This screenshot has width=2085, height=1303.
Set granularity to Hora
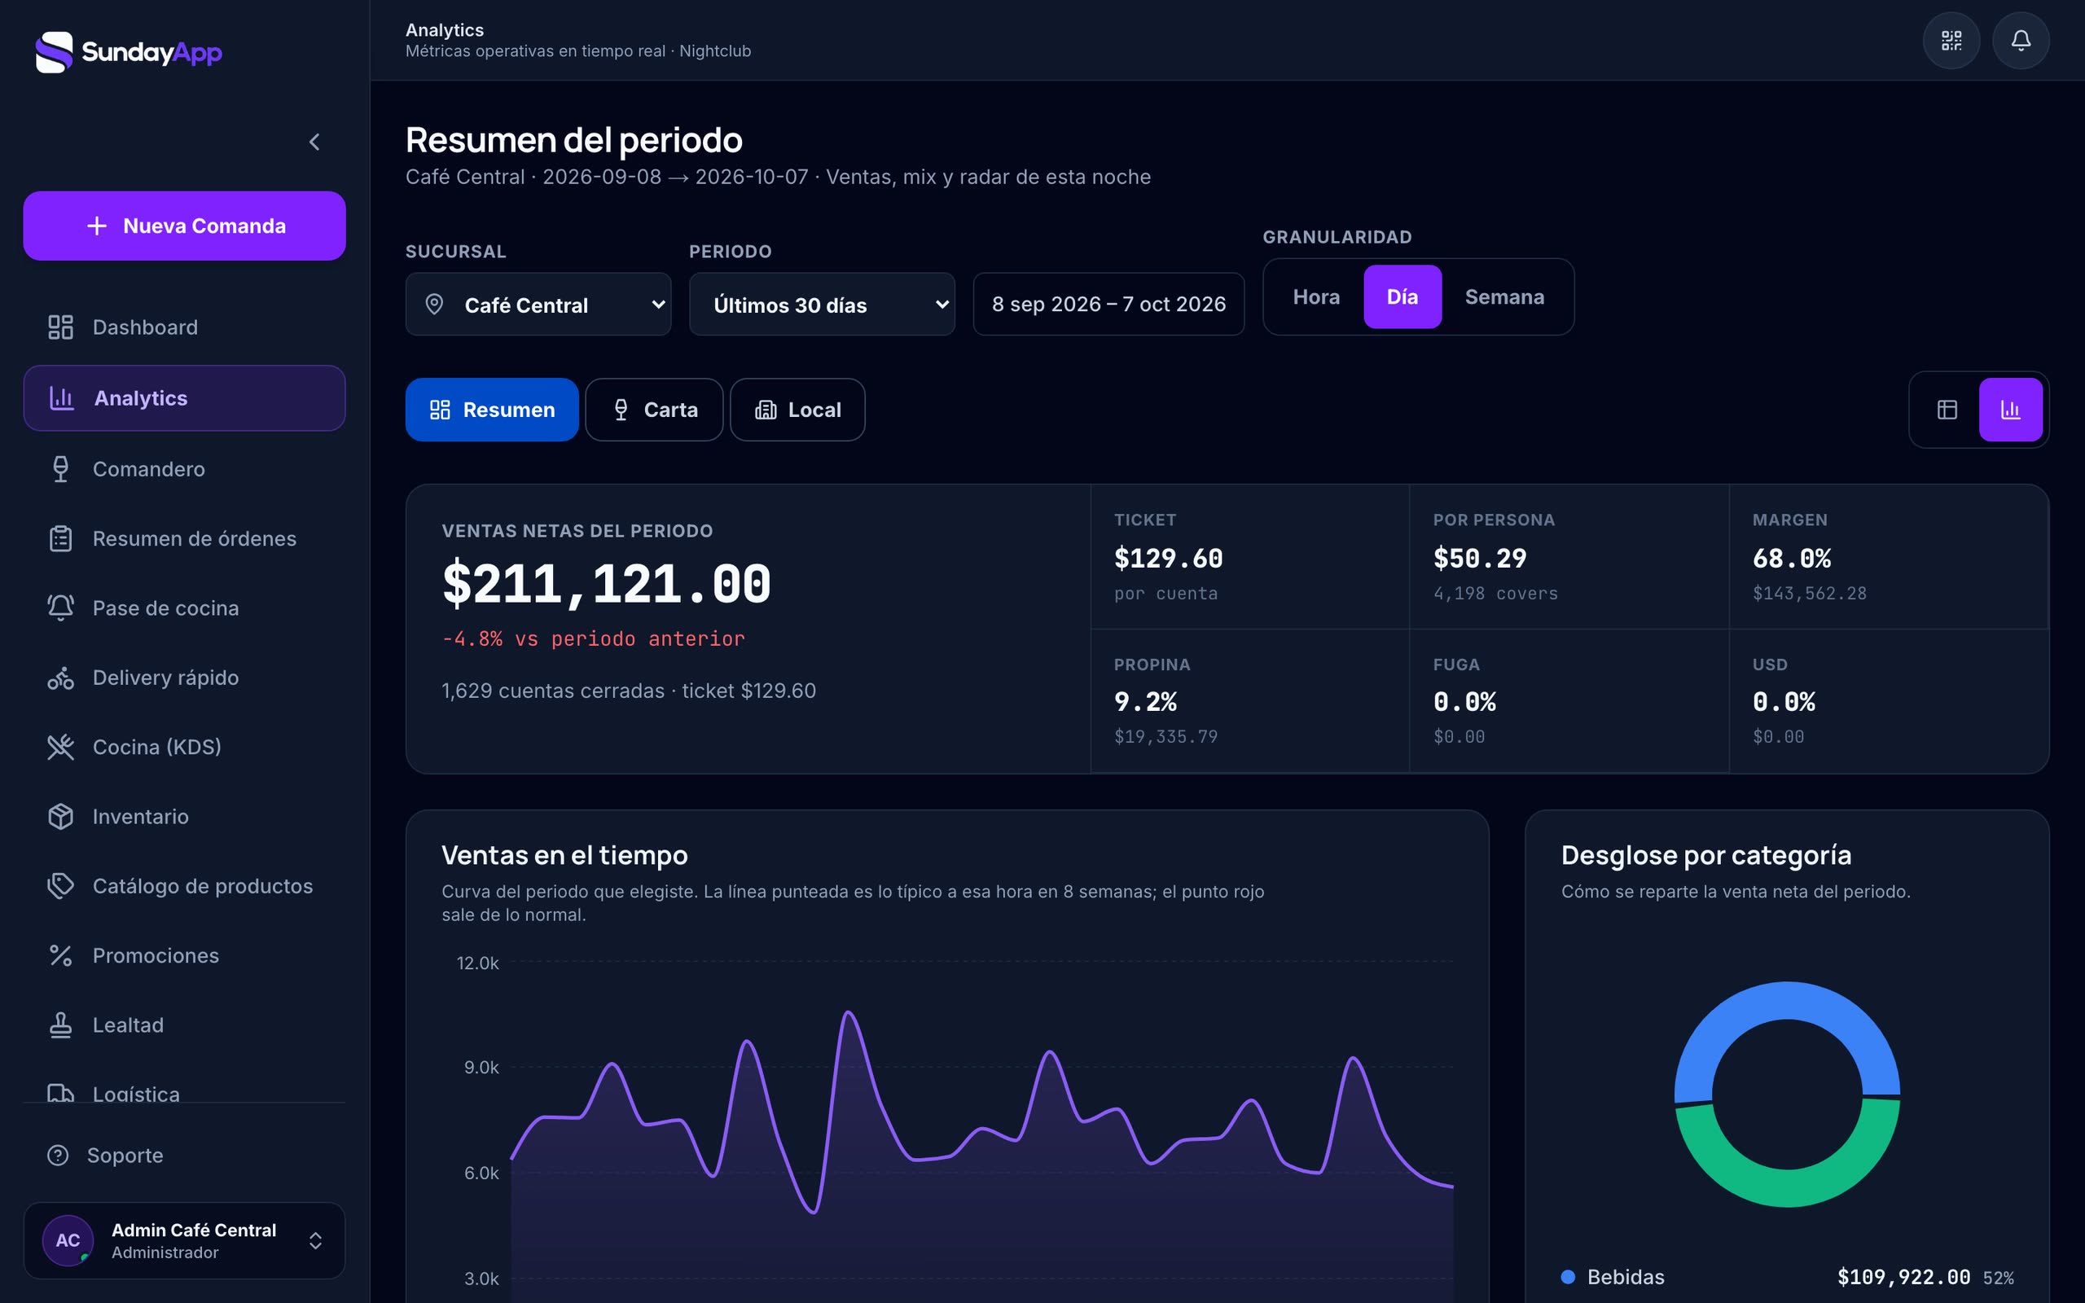pyautogui.click(x=1315, y=296)
